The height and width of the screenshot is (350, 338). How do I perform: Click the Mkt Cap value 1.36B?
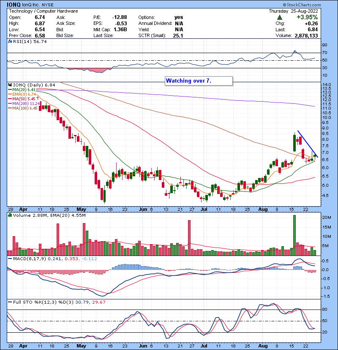coord(120,30)
